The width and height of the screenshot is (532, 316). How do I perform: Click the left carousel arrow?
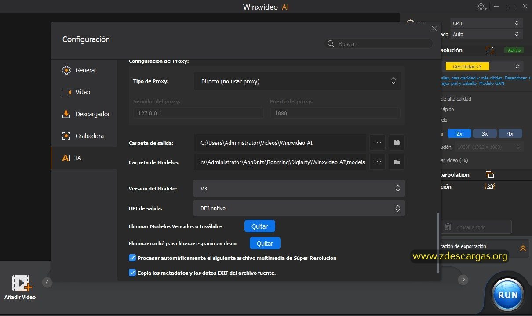pyautogui.click(x=47, y=282)
